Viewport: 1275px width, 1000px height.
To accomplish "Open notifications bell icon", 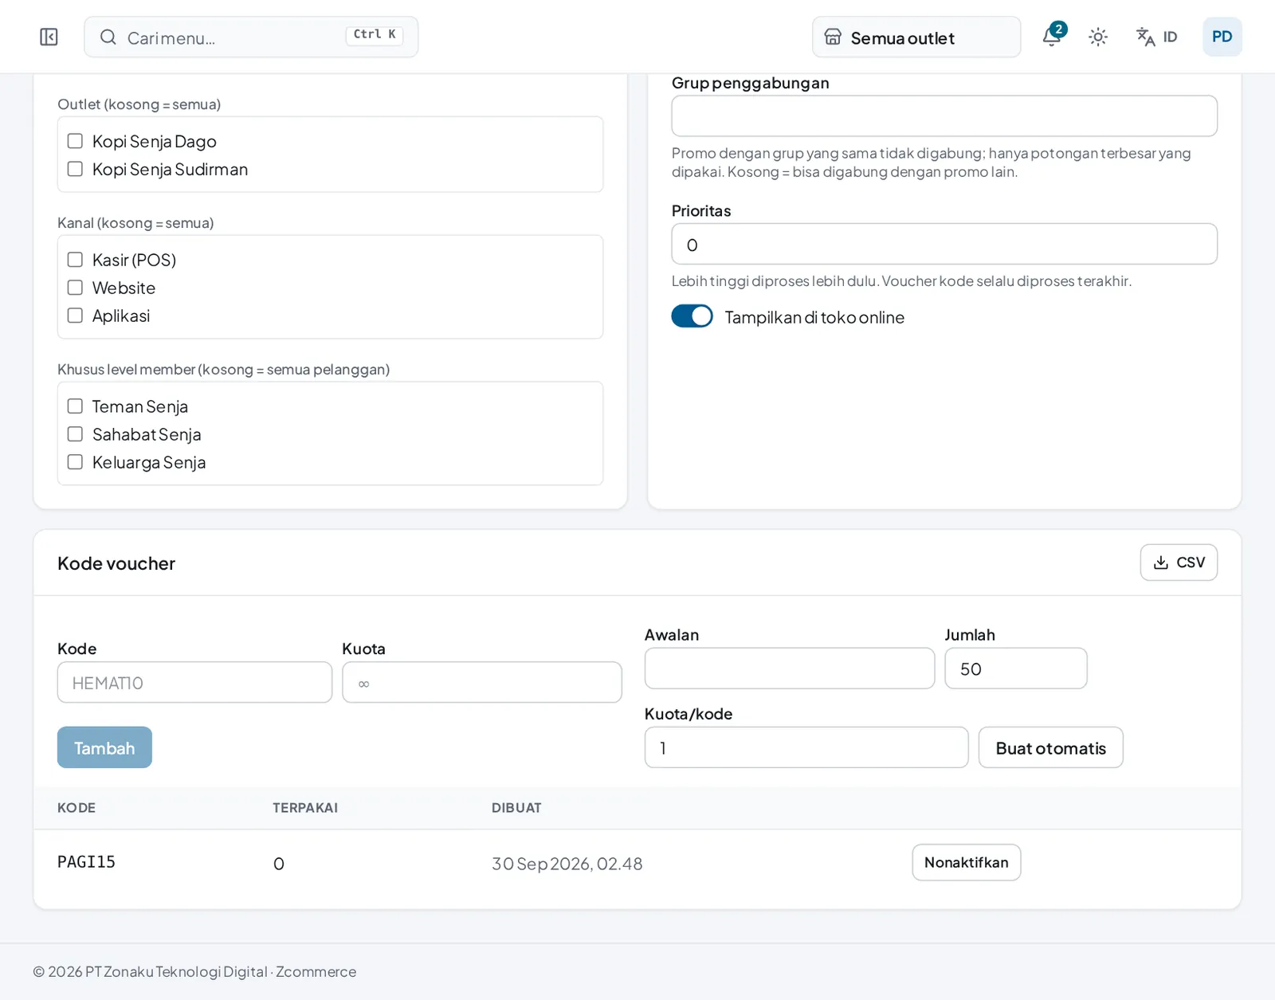I will (1052, 37).
